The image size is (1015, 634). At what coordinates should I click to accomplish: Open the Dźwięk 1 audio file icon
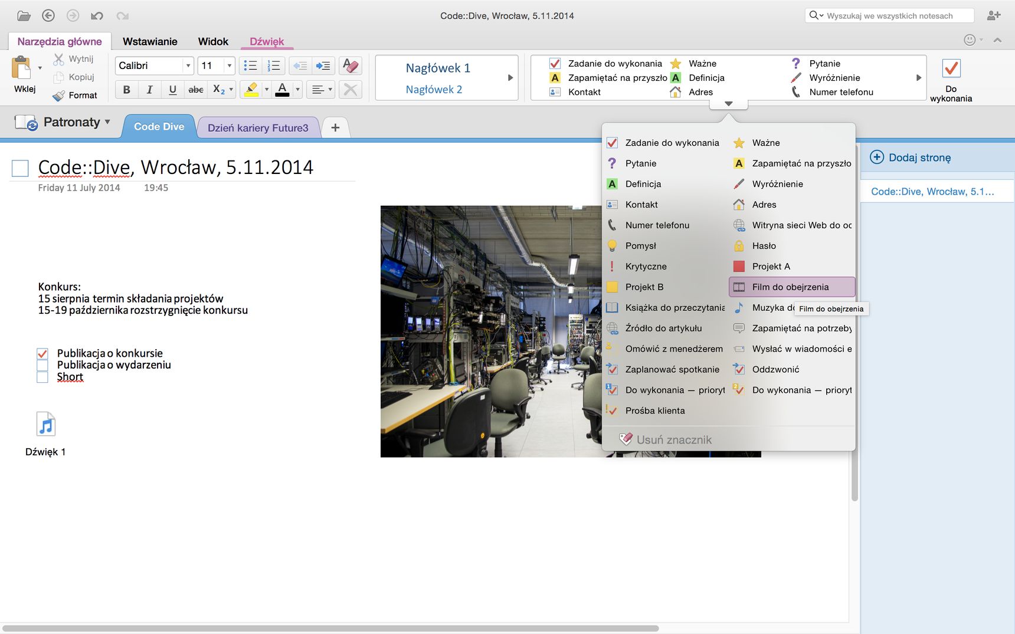pos(46,424)
